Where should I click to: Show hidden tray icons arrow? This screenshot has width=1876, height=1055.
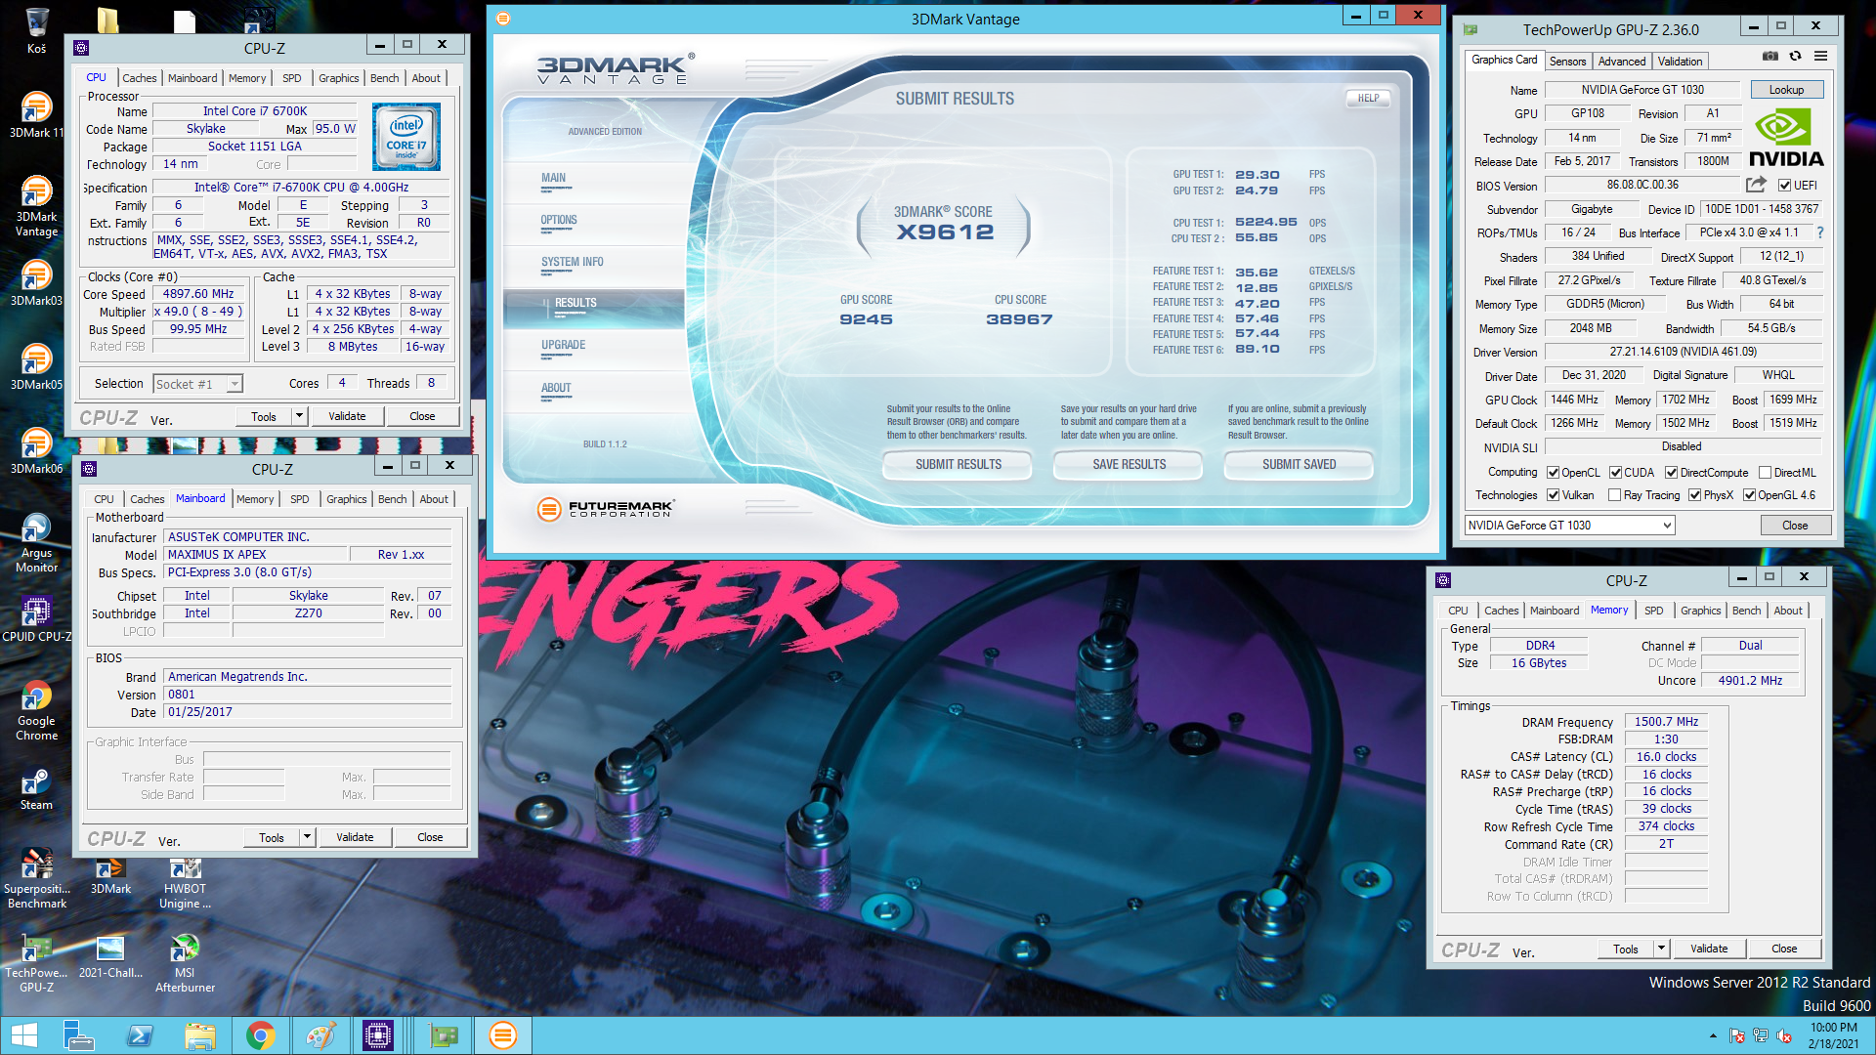click(x=1713, y=1035)
